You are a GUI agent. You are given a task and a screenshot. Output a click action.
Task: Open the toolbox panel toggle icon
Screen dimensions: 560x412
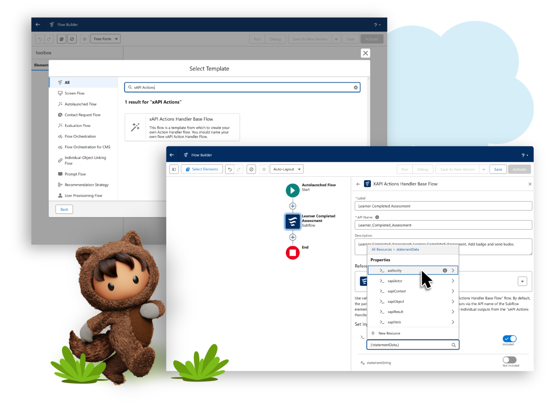174,169
